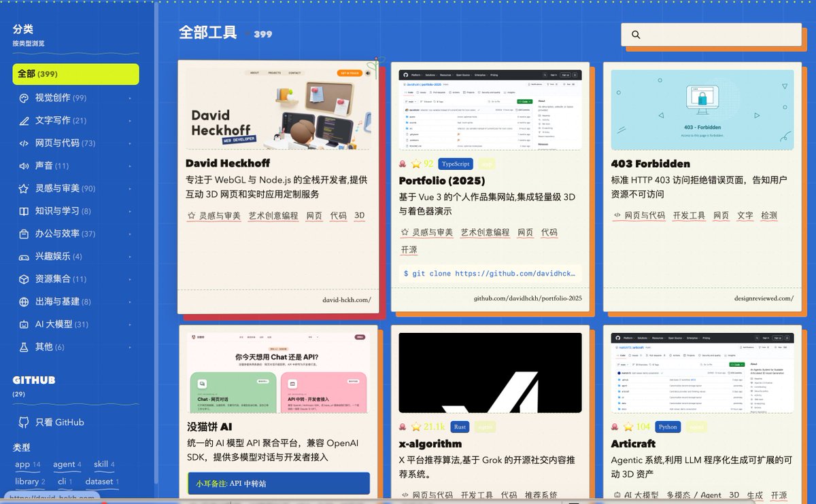Click the TypeScript language badge
816x504 pixels.
pos(456,164)
